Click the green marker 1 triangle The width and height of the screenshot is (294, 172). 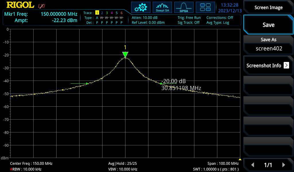[x=125, y=54]
